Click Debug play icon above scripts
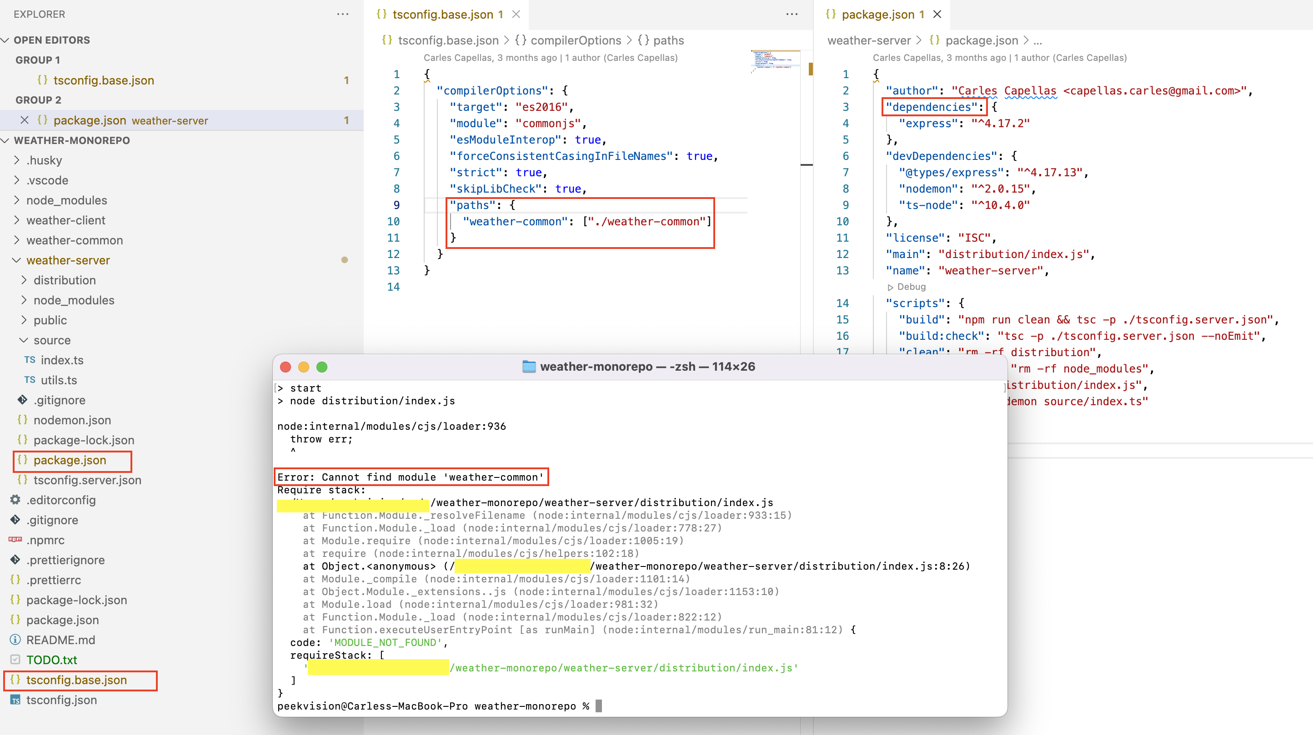 click(891, 287)
